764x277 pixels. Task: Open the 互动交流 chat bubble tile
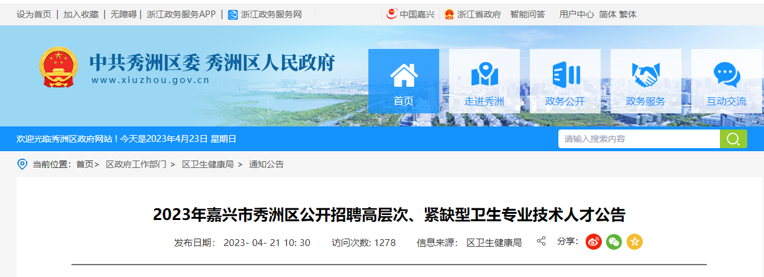point(727,81)
